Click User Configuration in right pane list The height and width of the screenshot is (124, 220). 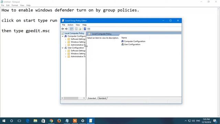point(131,44)
